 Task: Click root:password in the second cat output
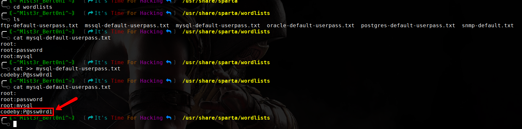[21, 100]
